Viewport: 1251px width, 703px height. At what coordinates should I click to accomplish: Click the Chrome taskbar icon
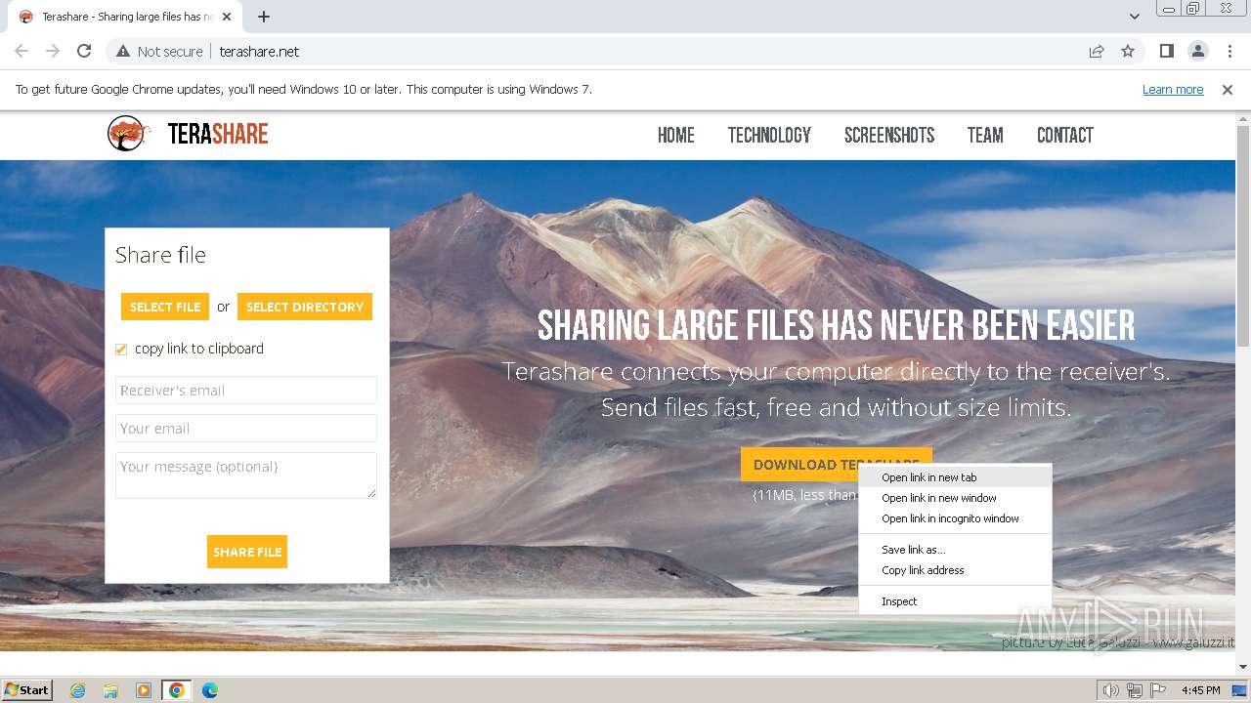[x=176, y=690]
